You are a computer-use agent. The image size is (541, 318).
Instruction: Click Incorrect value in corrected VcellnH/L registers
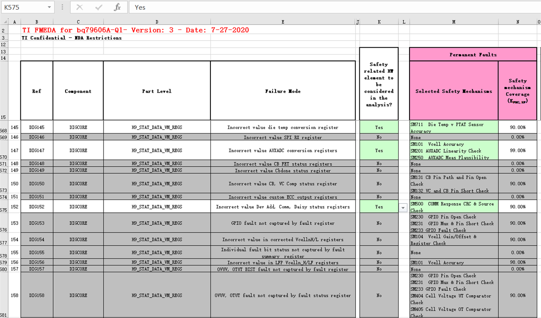click(x=283, y=239)
